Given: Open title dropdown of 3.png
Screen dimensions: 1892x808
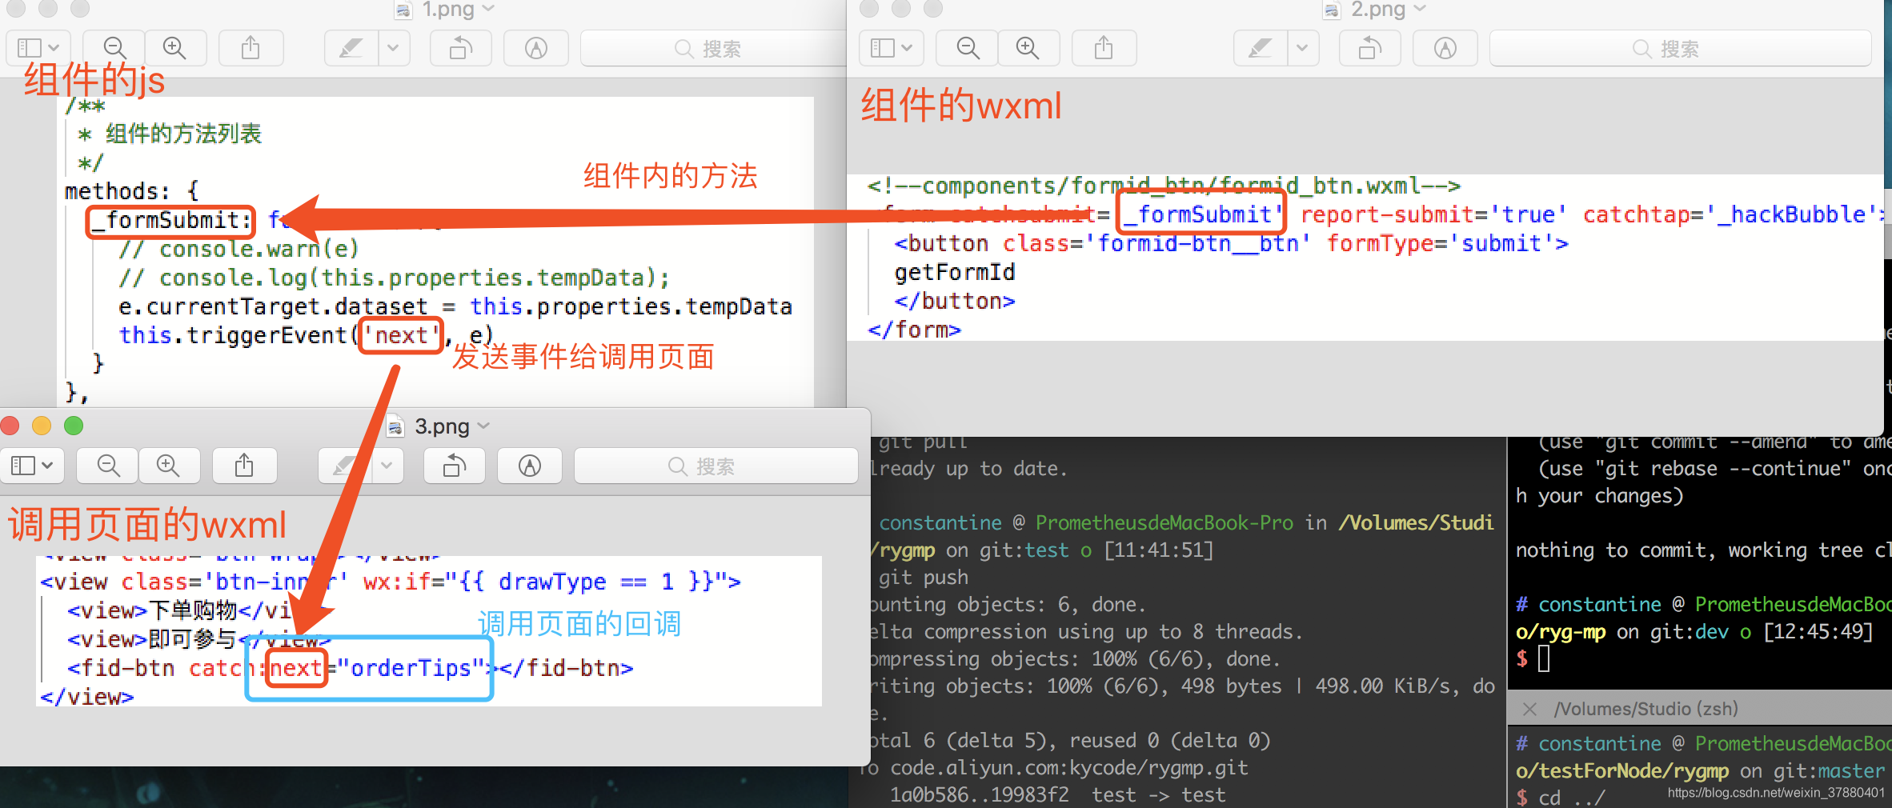Looking at the screenshot, I should click(483, 426).
